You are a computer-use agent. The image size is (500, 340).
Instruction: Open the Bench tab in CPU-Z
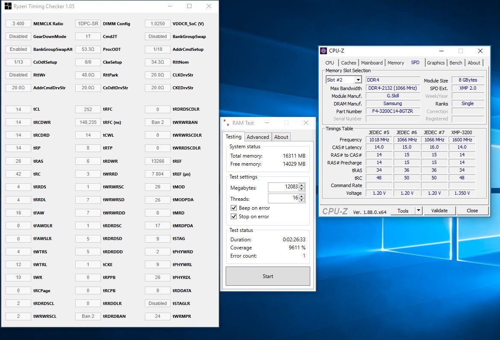coord(456,63)
